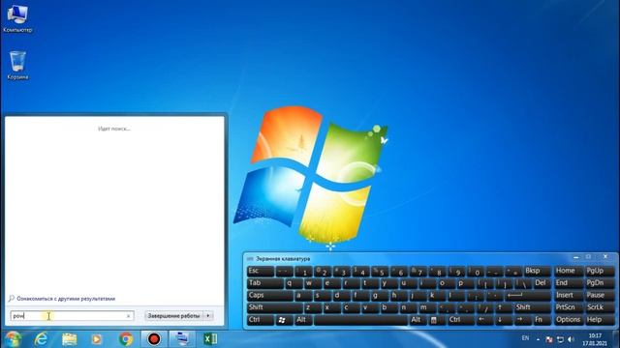Viewport: 620px width, 348px height.
Task: Tap the left arrow key on the keyboard
Action: click(481, 320)
